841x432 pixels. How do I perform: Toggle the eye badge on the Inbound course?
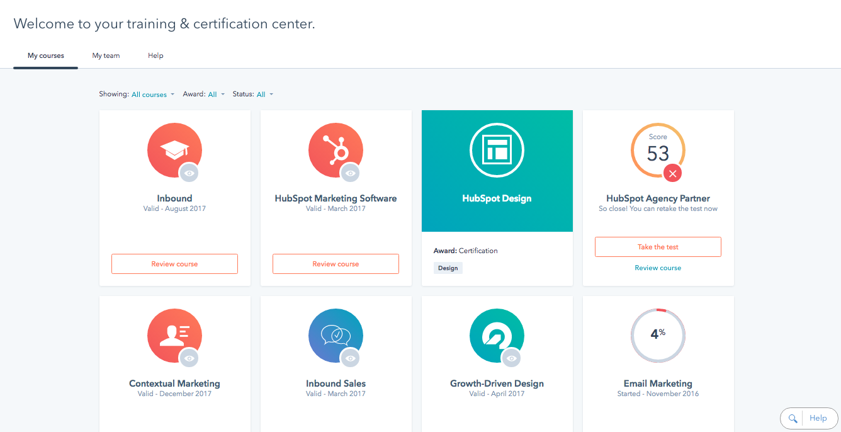click(x=189, y=173)
